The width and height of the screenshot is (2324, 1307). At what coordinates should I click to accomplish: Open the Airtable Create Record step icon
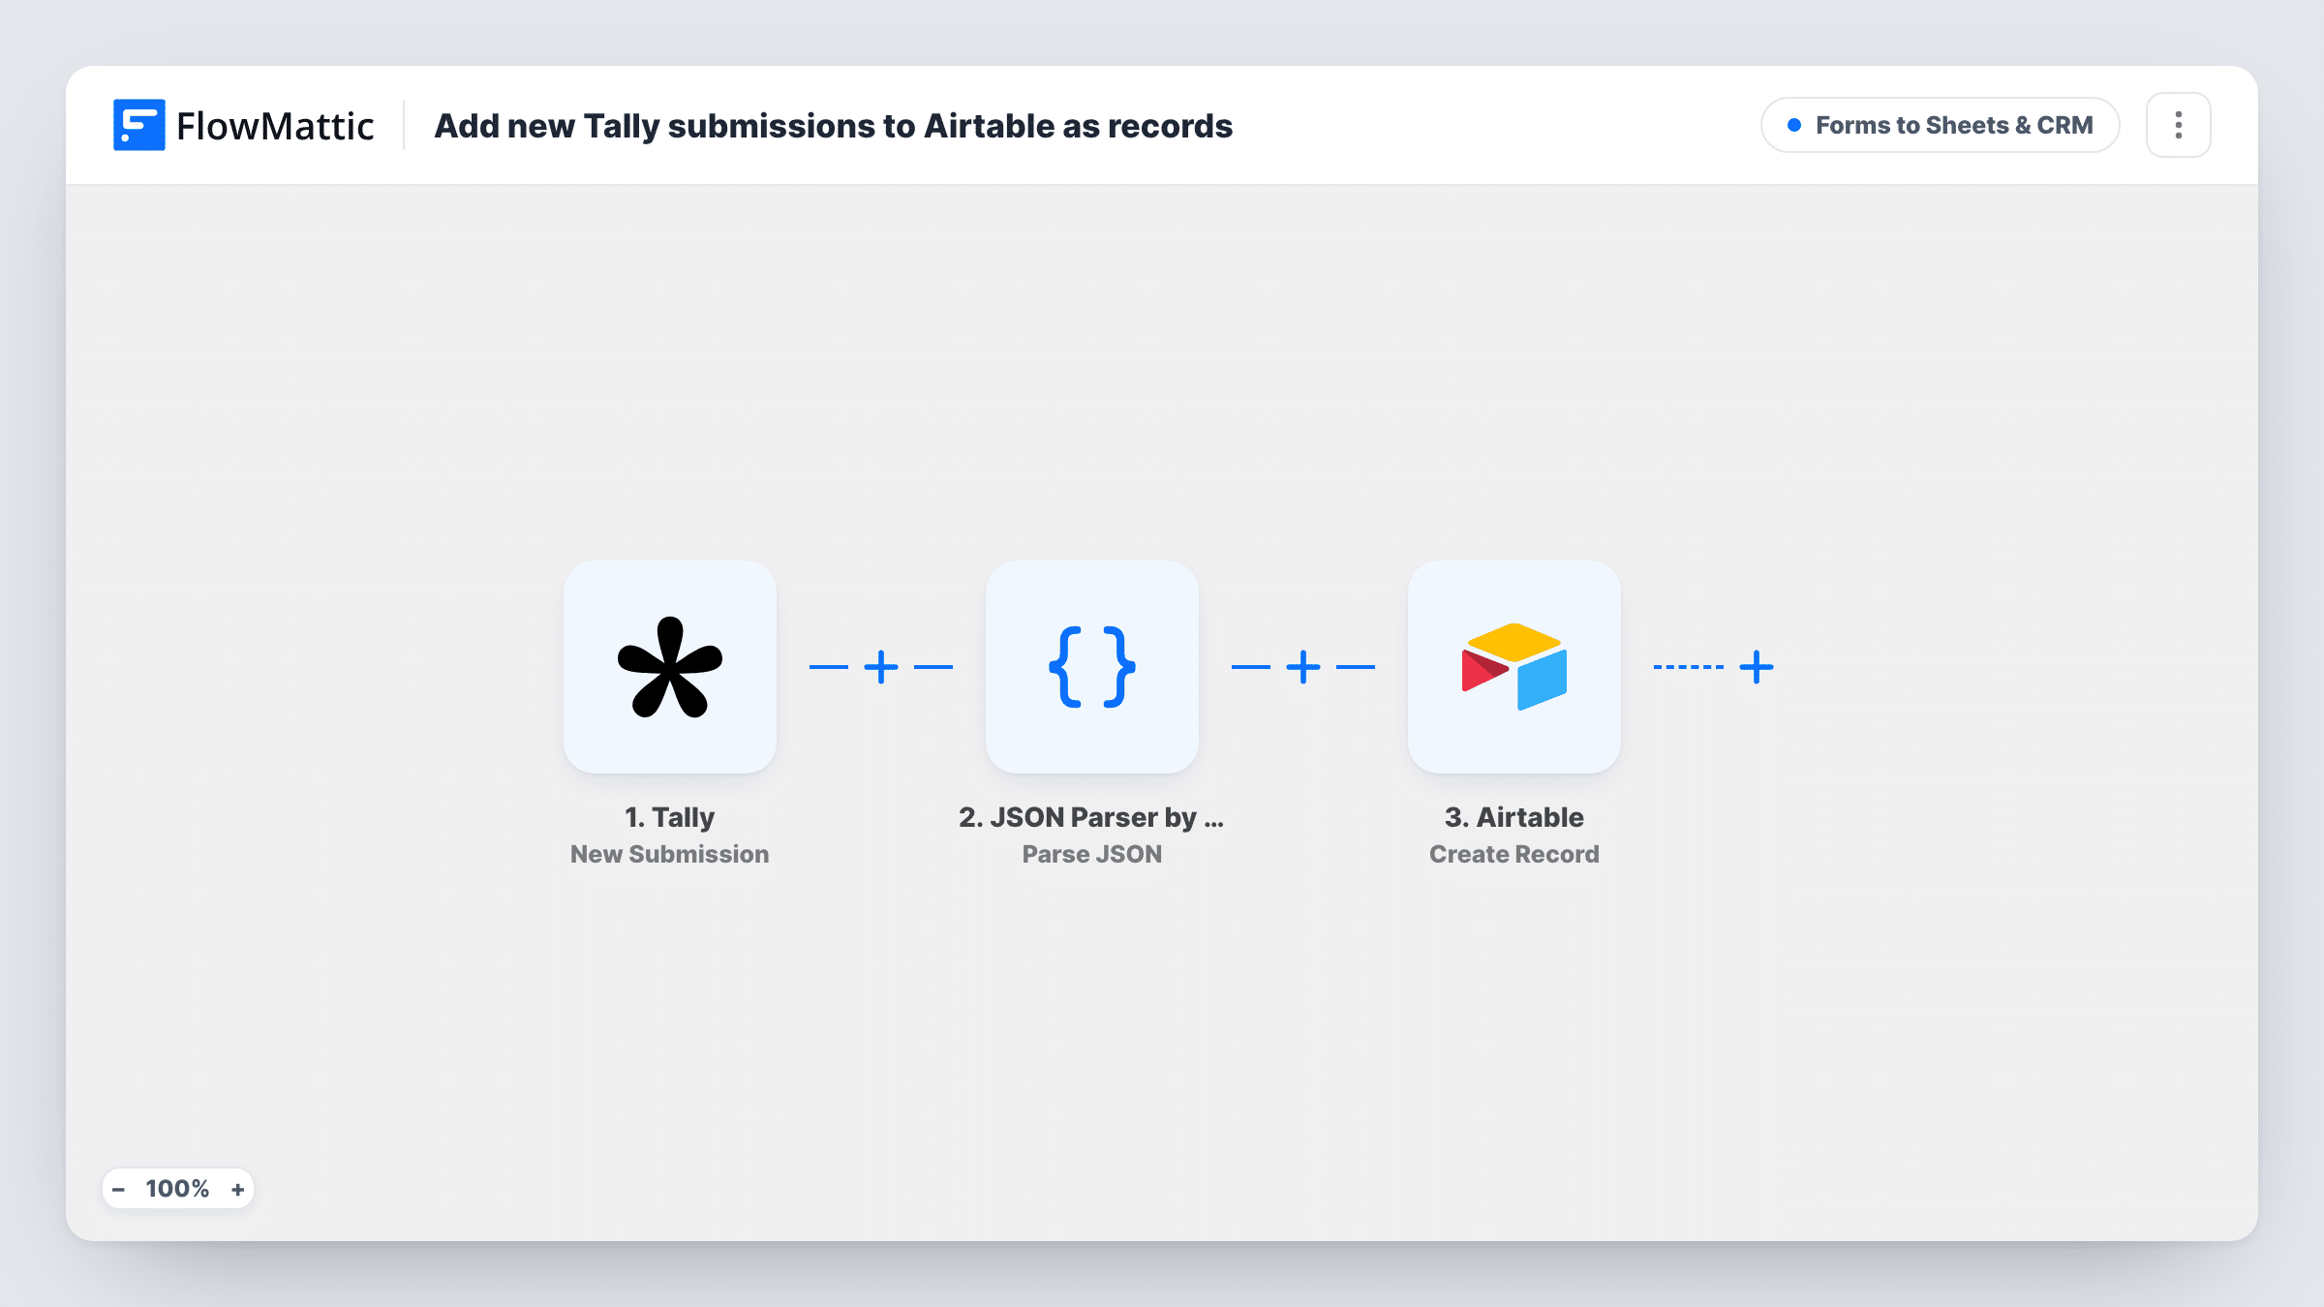(1514, 667)
